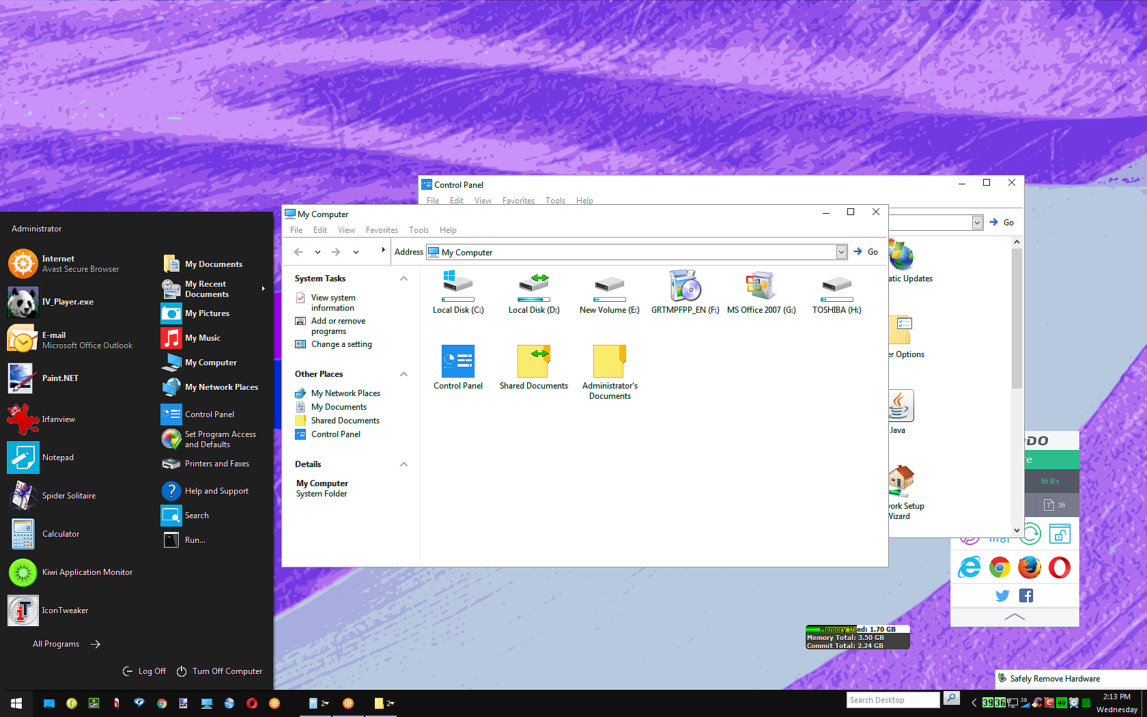Click the Firefox icon in side panel
This screenshot has height=717, width=1147.
tap(1030, 567)
